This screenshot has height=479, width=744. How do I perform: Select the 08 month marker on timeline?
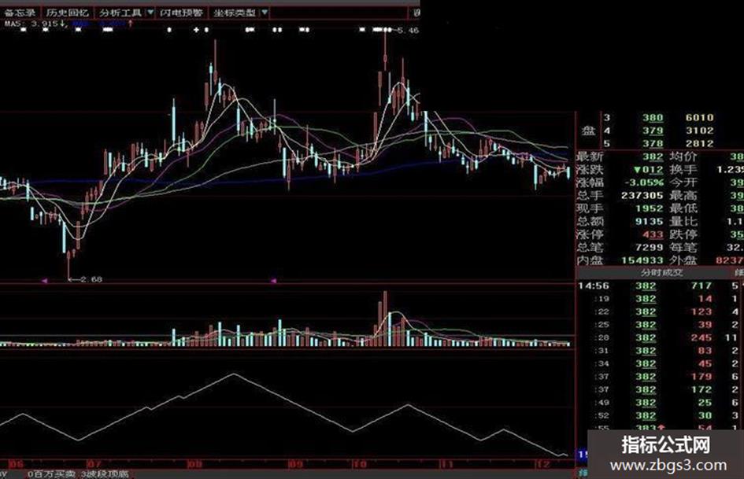tap(194, 463)
